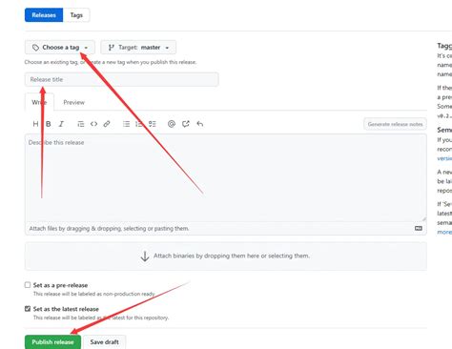Click Attach files by dragging text bar

(x=226, y=229)
